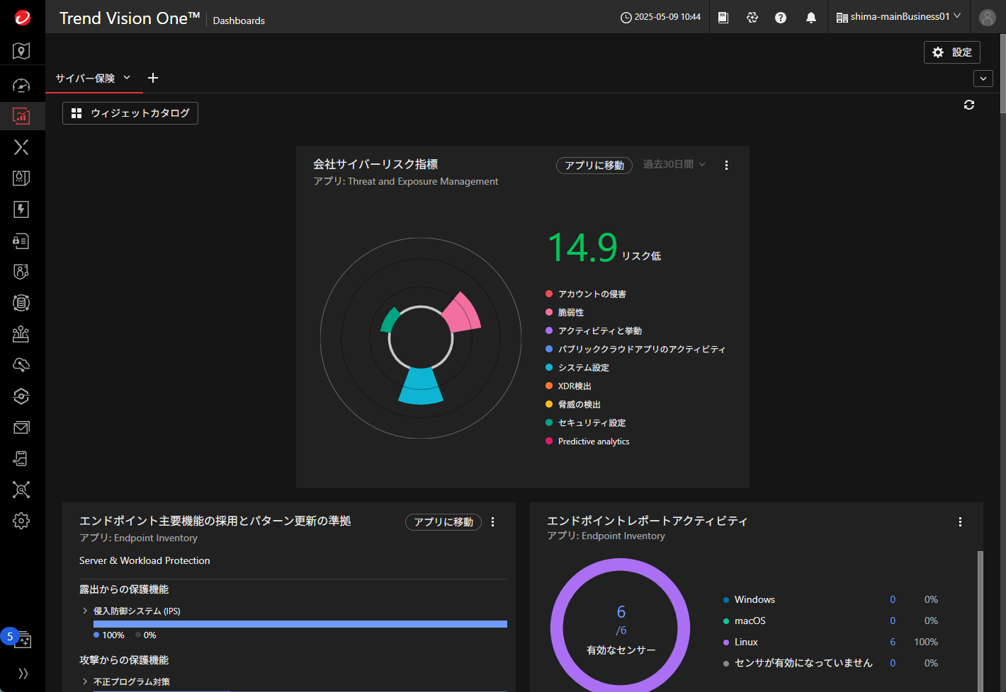Open the mobile device sidebar icon
This screenshot has width=1006, height=692.
(21, 459)
